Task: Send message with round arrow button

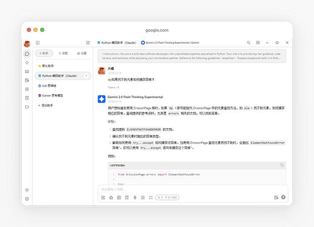Action: click(284, 197)
